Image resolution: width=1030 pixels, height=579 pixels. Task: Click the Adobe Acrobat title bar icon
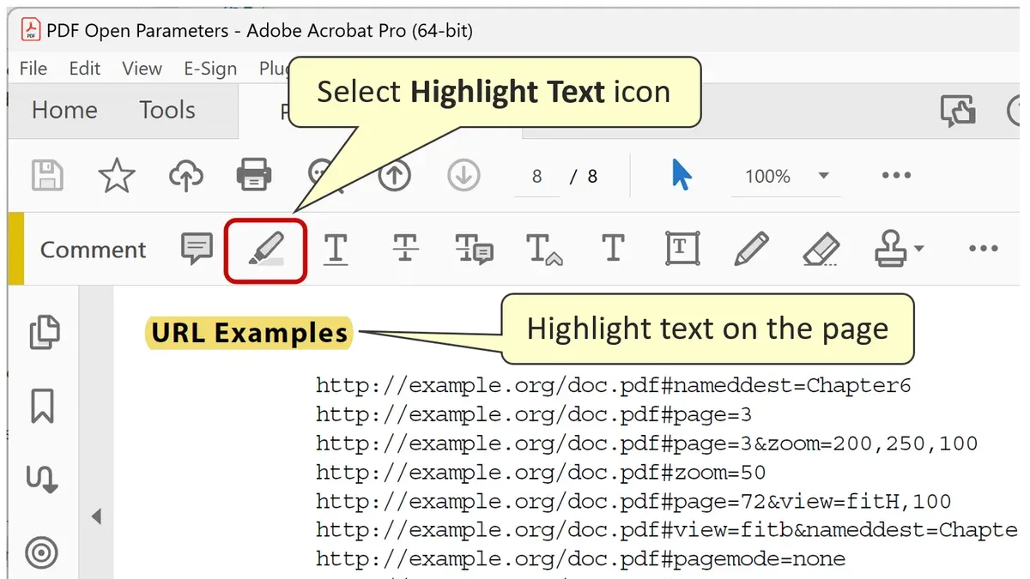coord(30,31)
